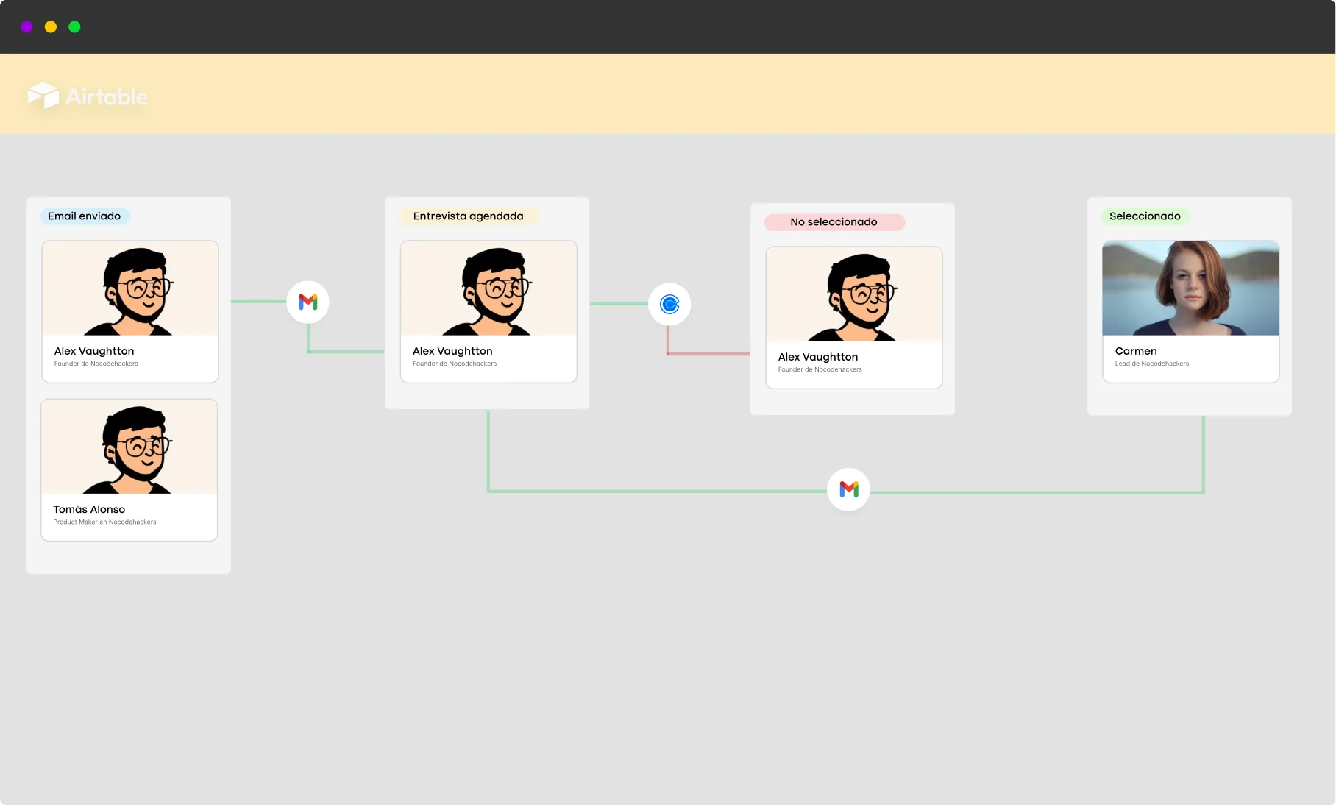Select the Email enviado status label
The width and height of the screenshot is (1336, 805).
(85, 216)
